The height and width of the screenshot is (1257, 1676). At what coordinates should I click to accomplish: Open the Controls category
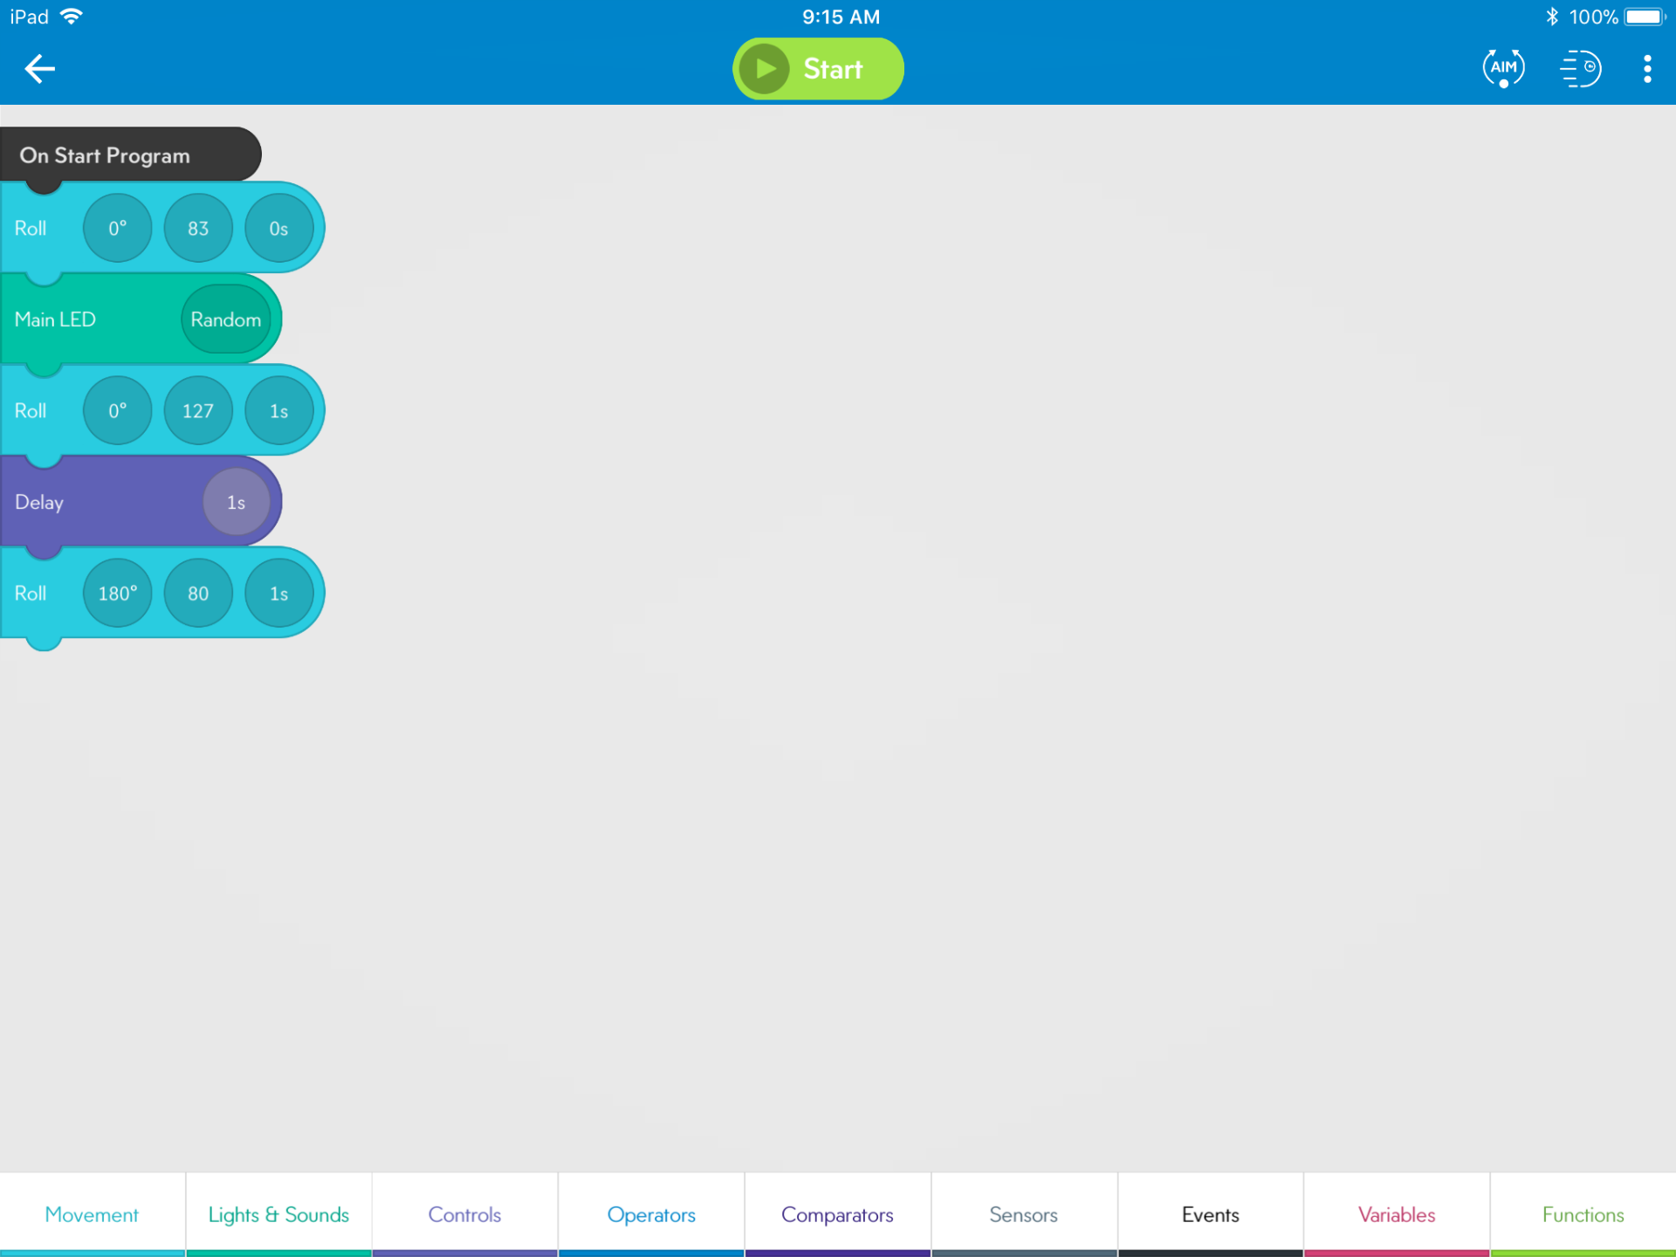point(464,1212)
